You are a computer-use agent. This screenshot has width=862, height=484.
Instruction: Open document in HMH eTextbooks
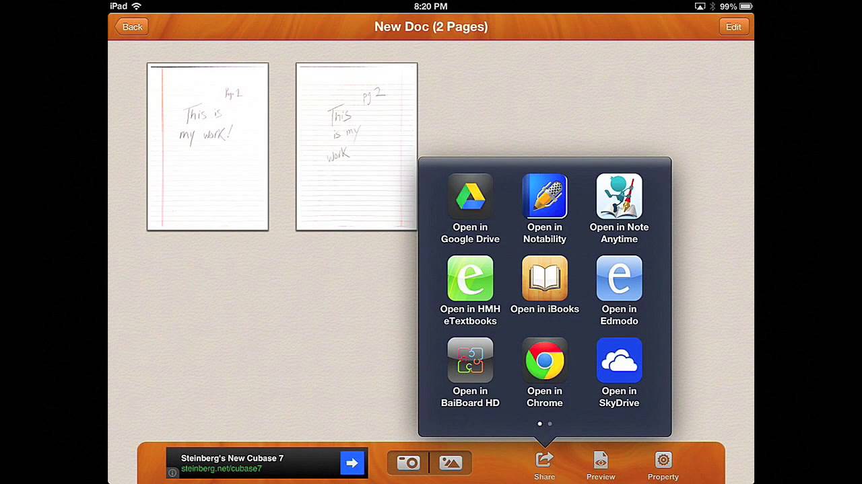470,291
